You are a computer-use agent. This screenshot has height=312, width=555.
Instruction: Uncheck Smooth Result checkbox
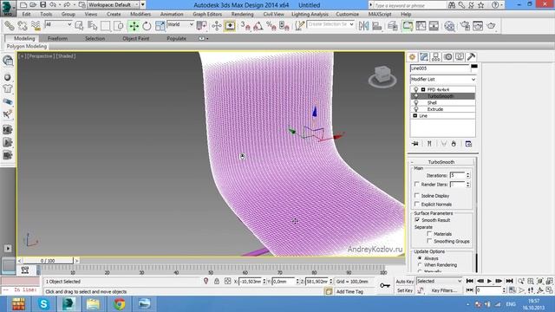click(417, 219)
